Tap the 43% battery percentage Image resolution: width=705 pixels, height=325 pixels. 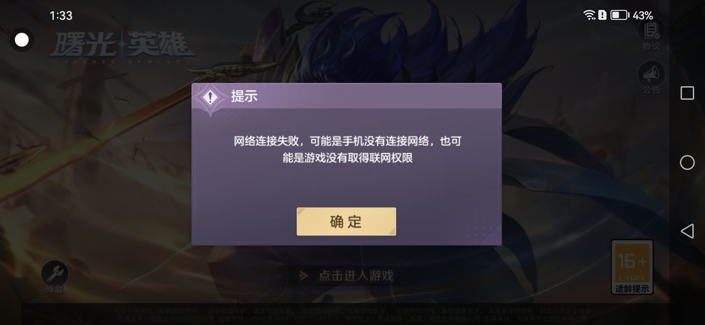[643, 15]
